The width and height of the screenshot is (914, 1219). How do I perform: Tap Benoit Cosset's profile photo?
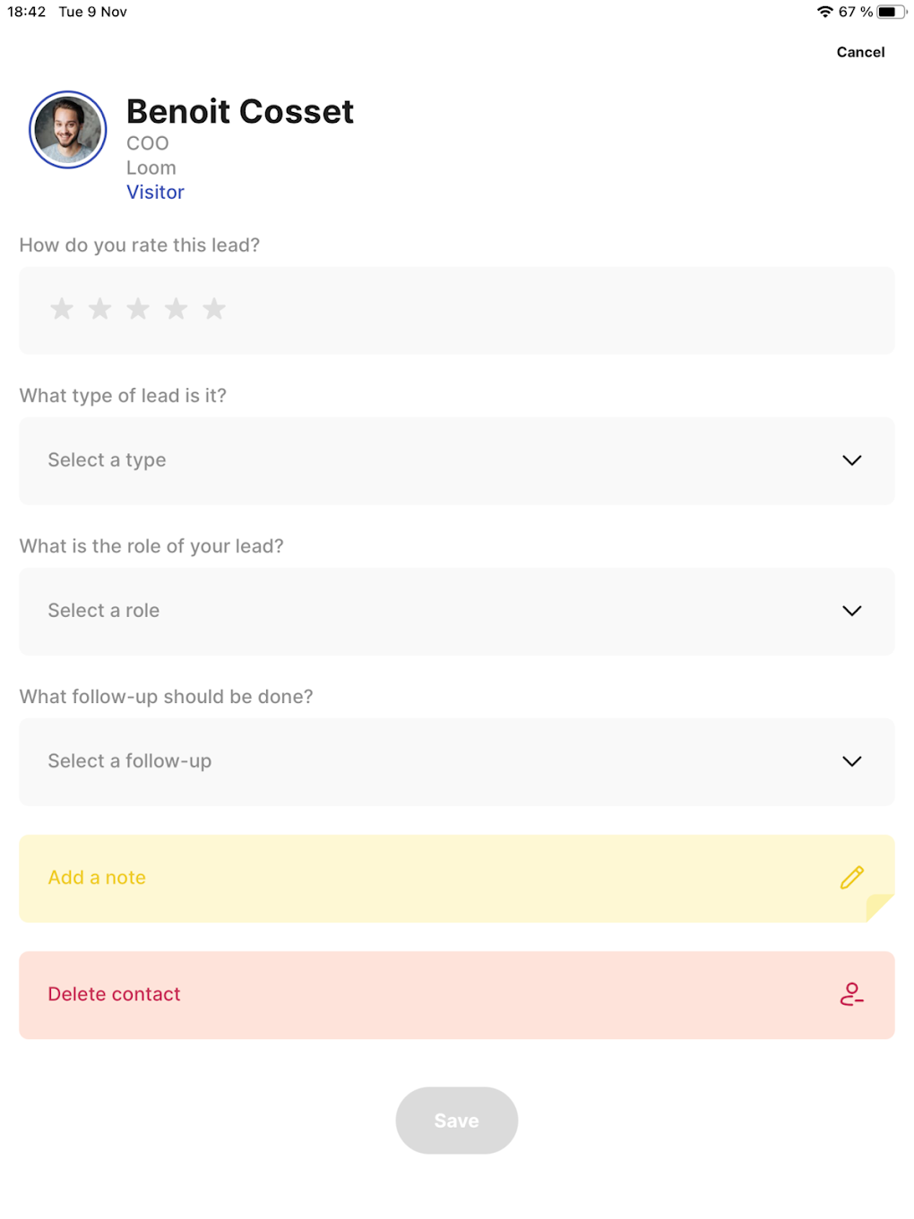point(68,130)
